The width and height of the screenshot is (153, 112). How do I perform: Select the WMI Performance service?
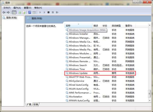point(100,93)
